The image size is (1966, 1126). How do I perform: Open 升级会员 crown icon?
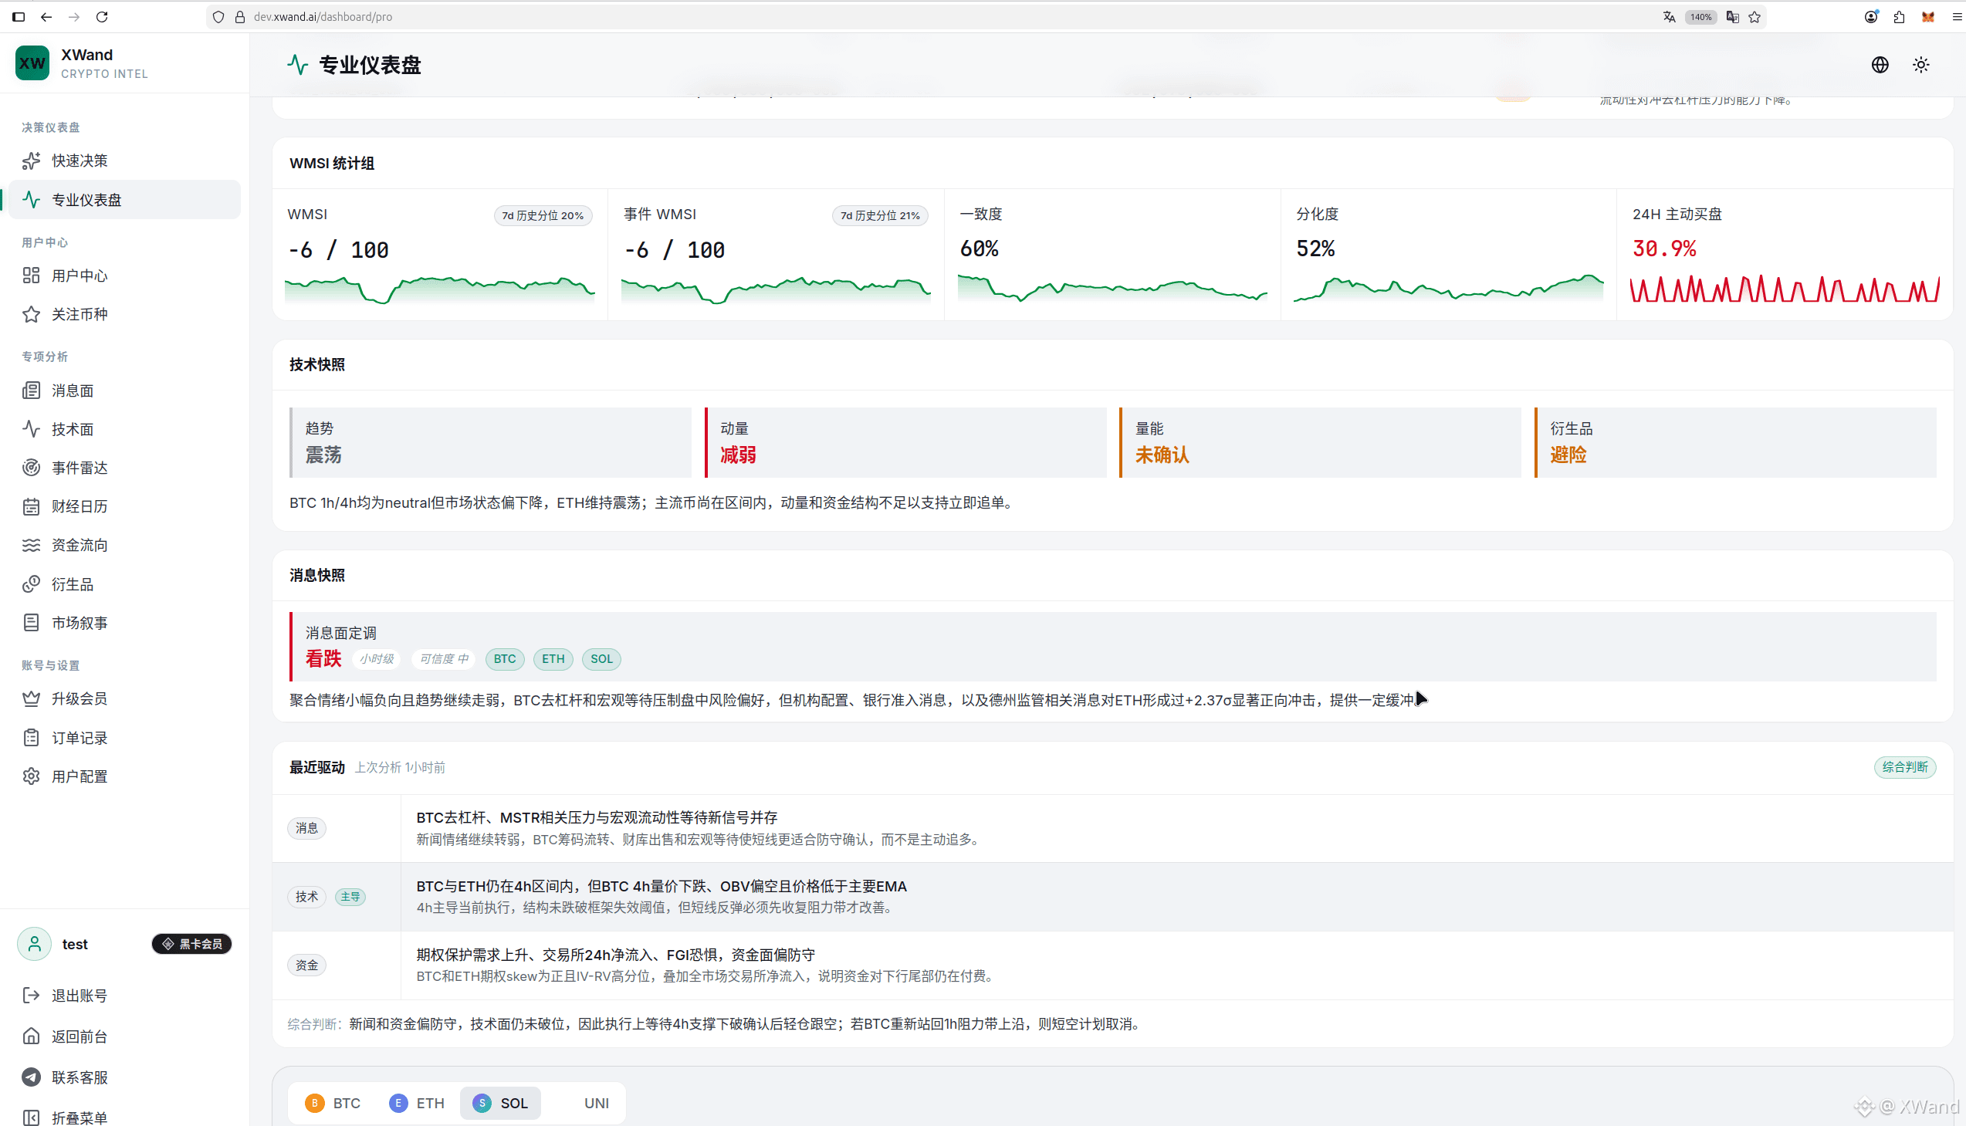(x=31, y=698)
